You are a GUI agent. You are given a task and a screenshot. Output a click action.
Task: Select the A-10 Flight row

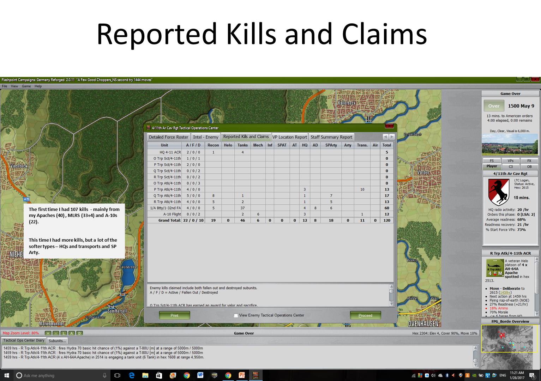click(270, 214)
